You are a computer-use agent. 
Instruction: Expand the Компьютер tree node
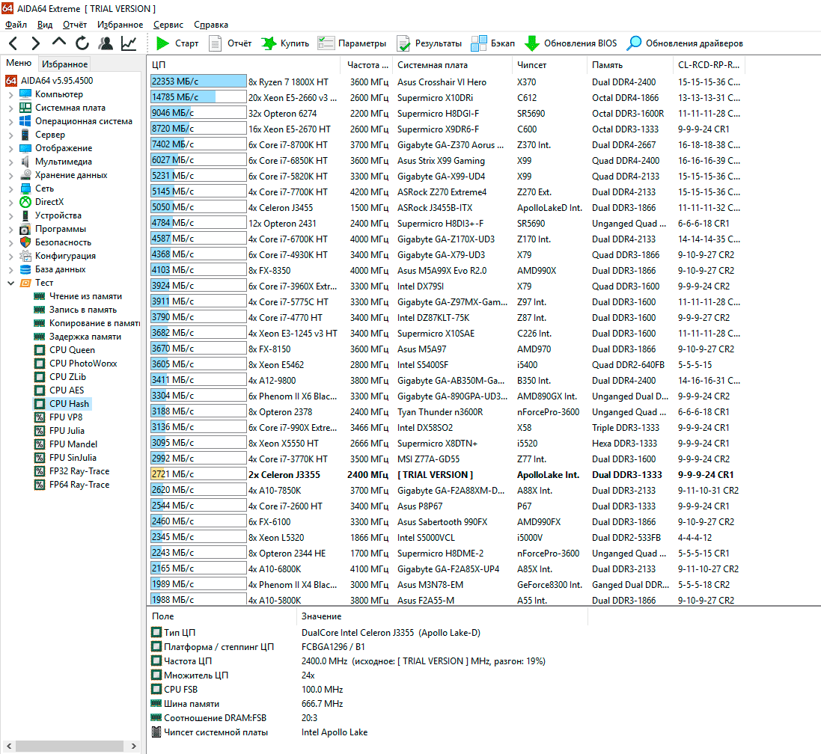pos(10,94)
